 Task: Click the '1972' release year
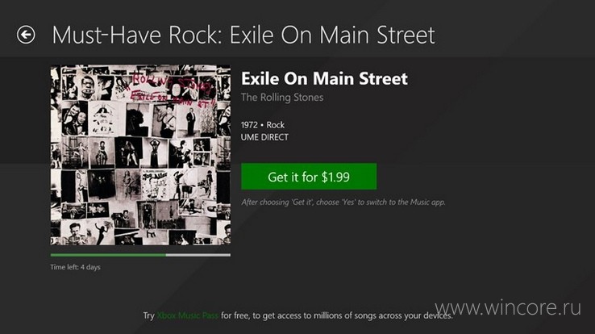click(249, 125)
